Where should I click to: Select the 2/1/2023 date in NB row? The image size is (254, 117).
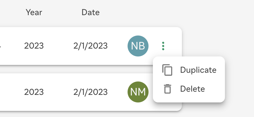(x=91, y=46)
